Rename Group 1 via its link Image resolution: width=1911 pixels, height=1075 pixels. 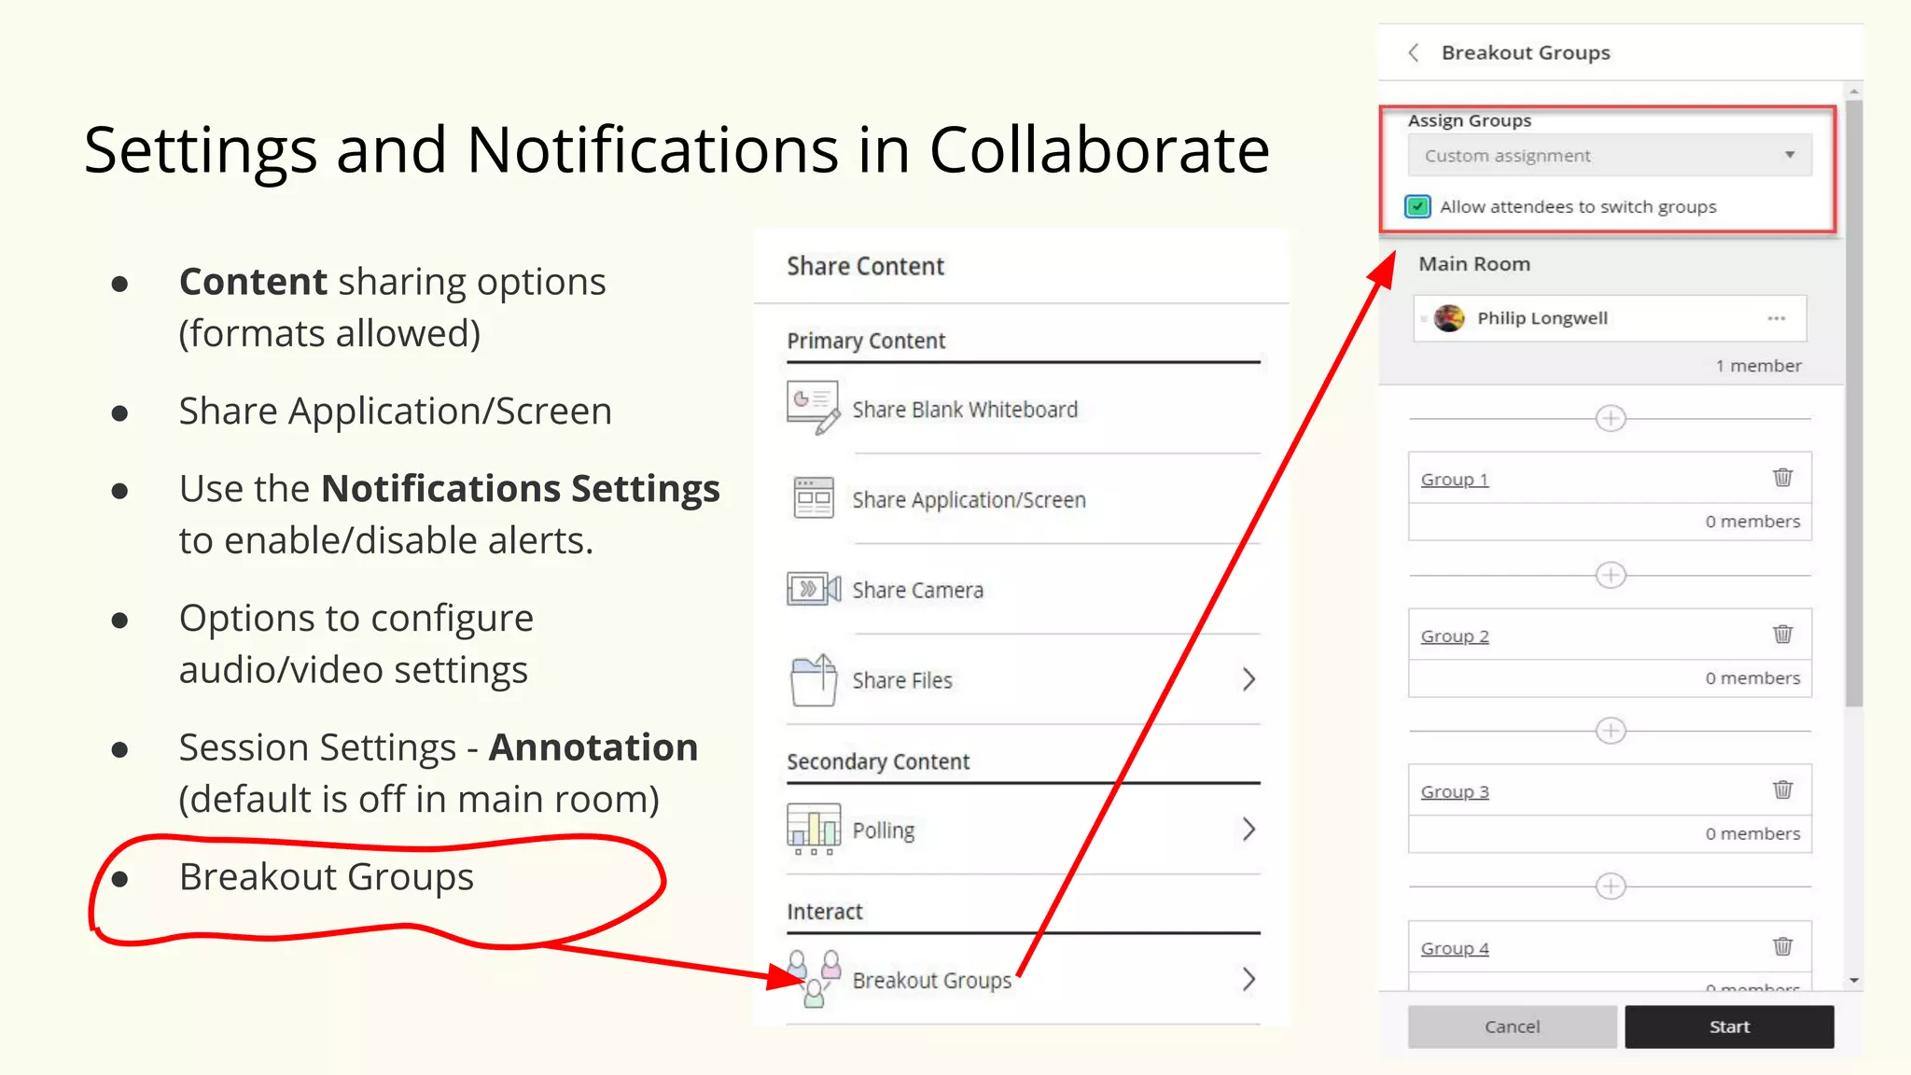pos(1454,480)
